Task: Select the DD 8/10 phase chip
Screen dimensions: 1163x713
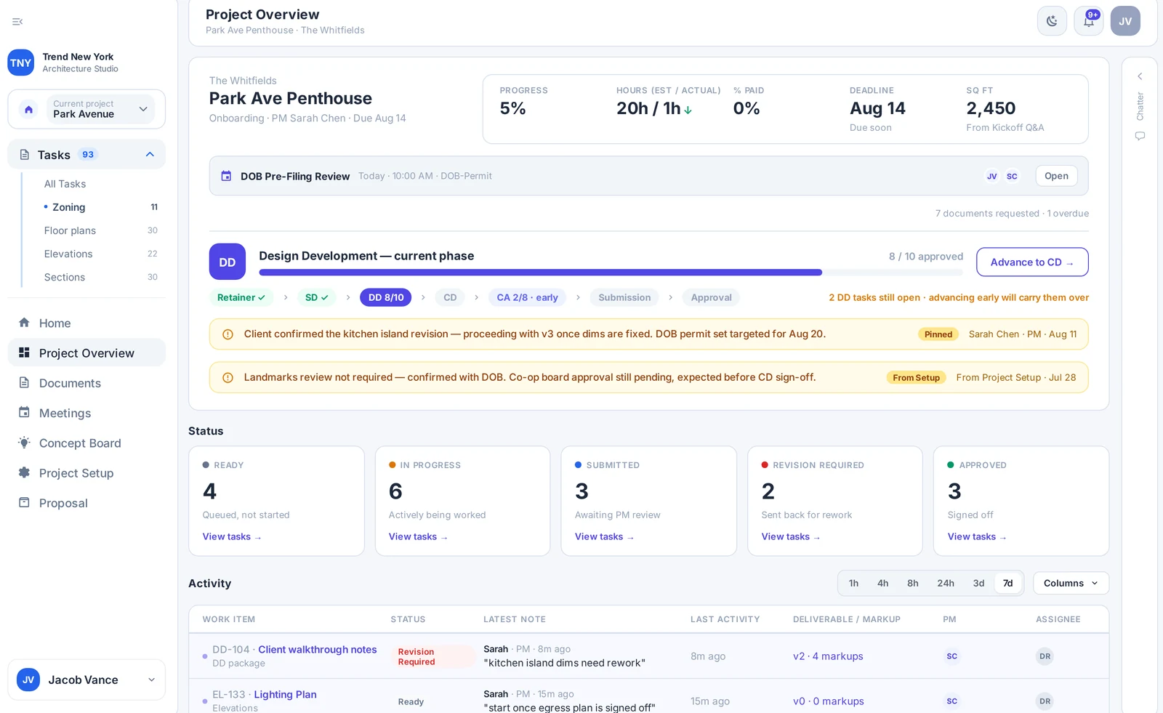Action: [x=386, y=297]
